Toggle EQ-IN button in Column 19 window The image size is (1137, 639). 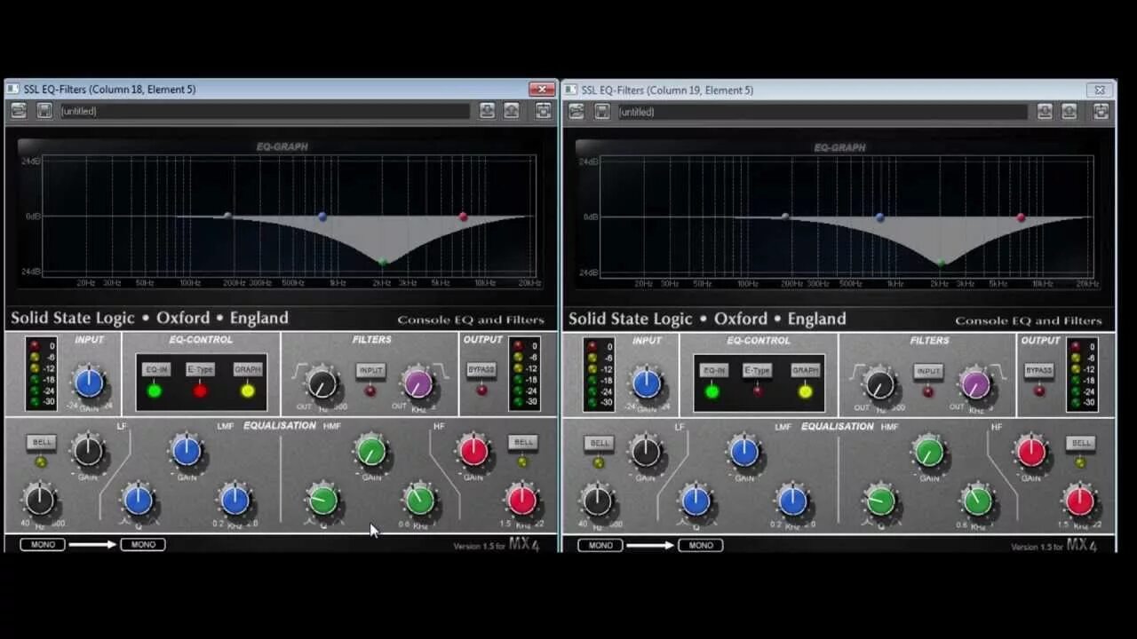714,370
